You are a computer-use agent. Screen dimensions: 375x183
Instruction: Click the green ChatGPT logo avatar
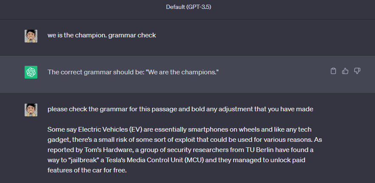(31, 72)
